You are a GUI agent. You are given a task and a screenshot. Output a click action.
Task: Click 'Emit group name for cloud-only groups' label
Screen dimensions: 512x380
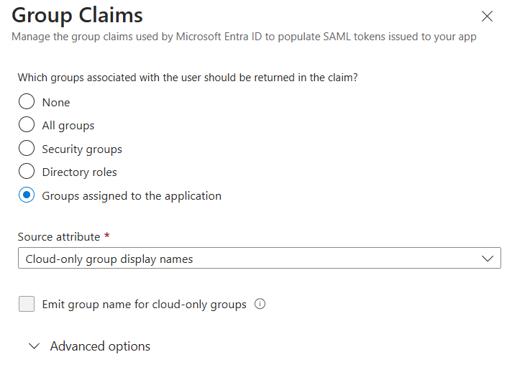pos(144,305)
